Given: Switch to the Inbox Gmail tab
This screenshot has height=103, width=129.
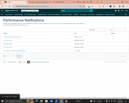Looking at the screenshot, I should [39, 2].
